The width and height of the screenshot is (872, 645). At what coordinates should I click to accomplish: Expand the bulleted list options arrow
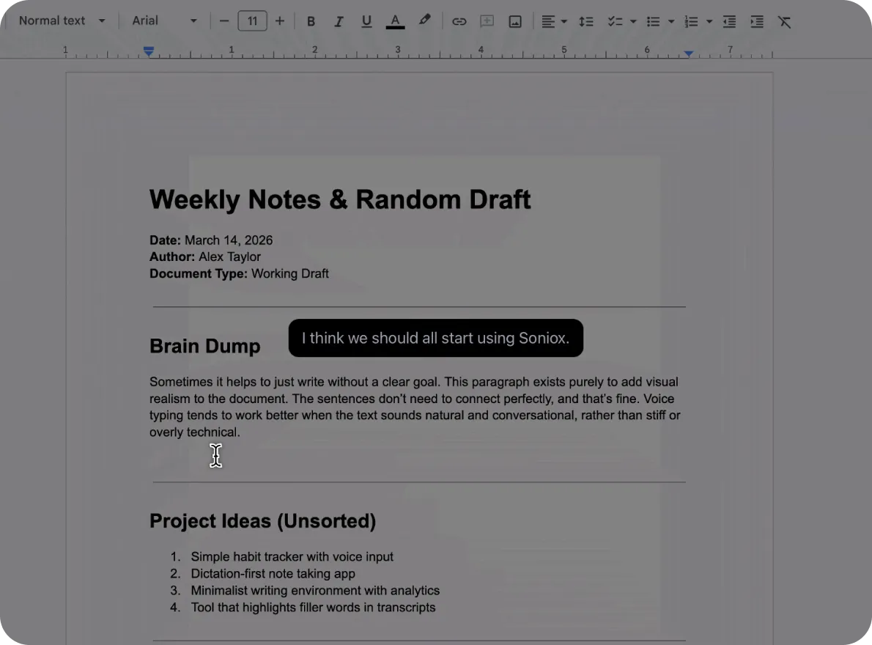point(671,21)
